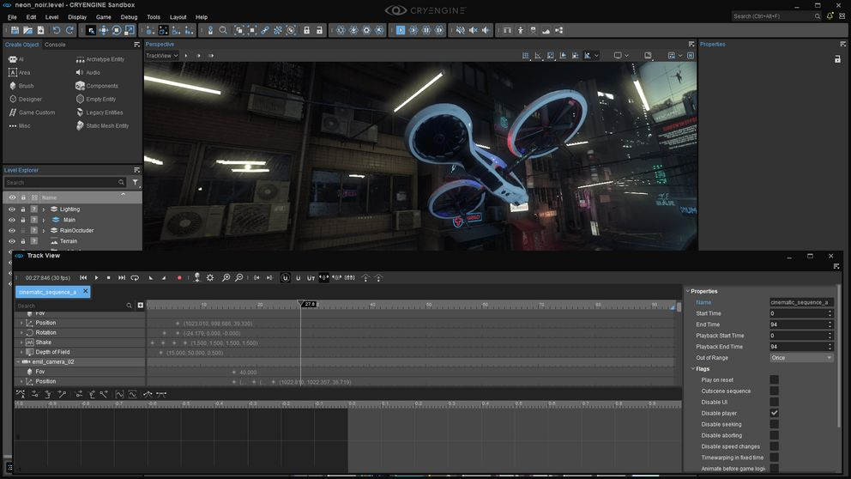Click the timeline playhead marker at 27.8

[x=301, y=304]
